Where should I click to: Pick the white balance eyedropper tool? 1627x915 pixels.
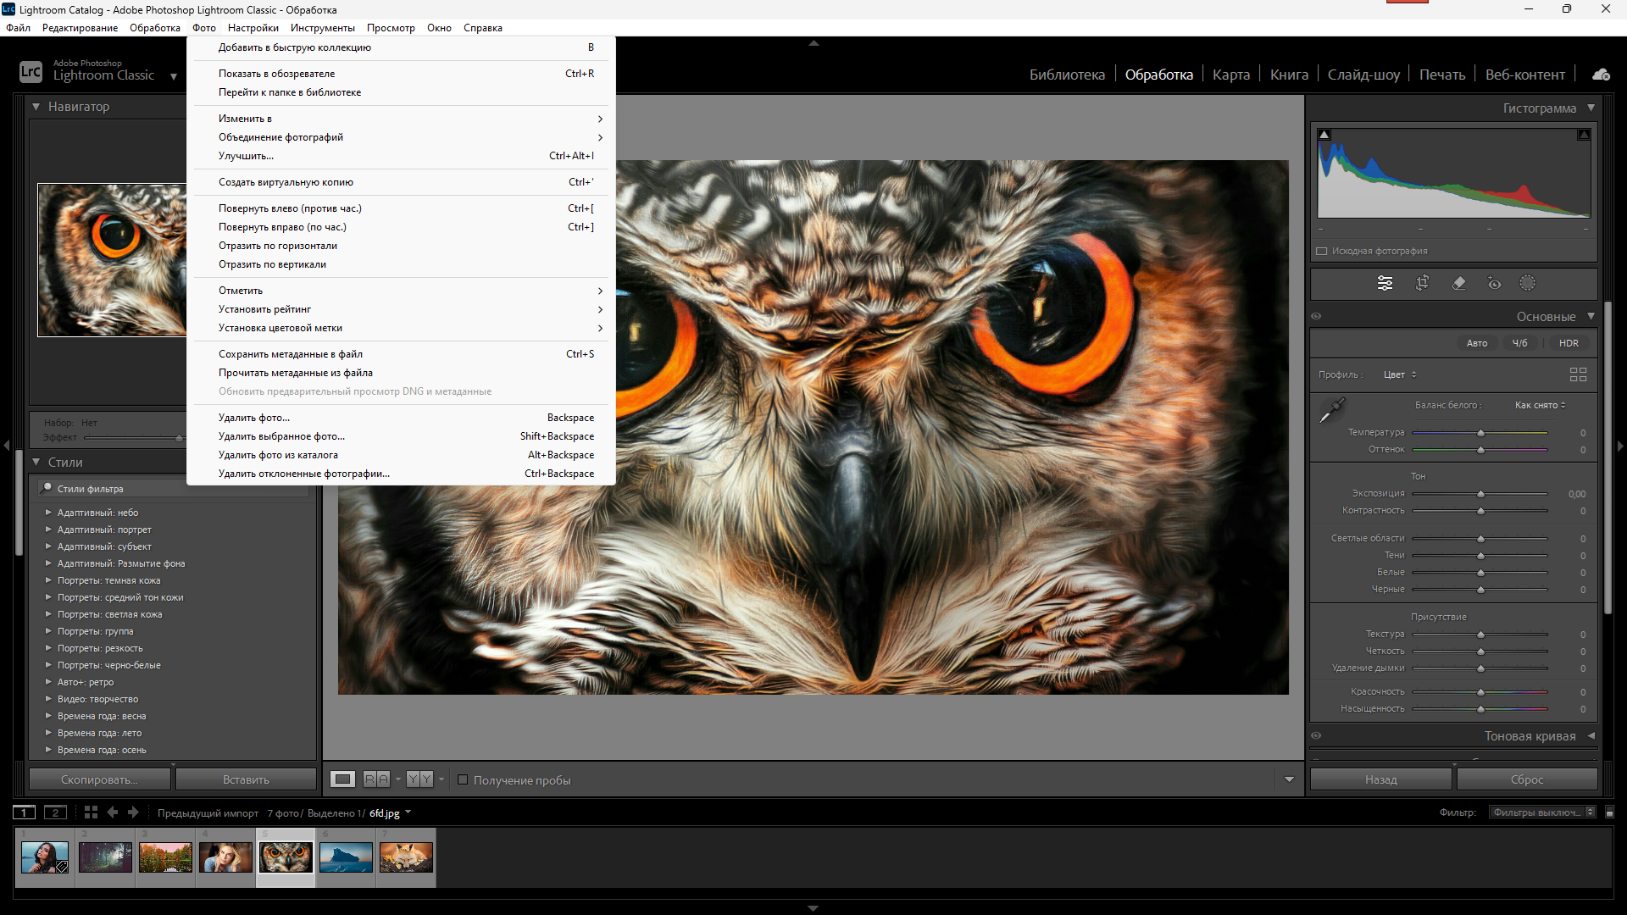pos(1331,410)
